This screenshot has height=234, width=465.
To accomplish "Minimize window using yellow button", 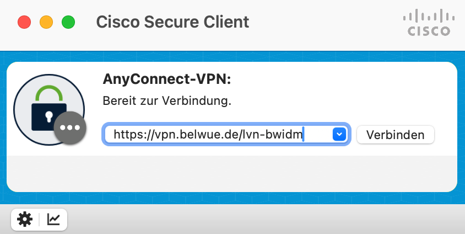I will (46, 23).
